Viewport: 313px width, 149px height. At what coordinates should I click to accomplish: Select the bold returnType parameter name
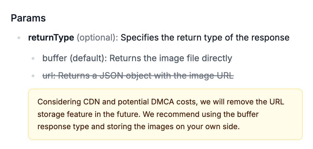click(x=51, y=38)
